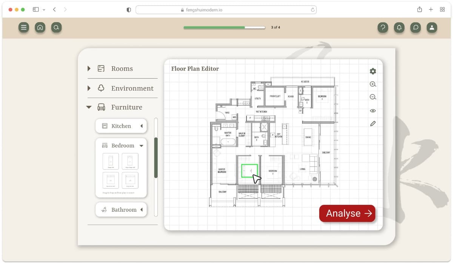Open the help question mark button
453x263 pixels.
(x=382, y=27)
